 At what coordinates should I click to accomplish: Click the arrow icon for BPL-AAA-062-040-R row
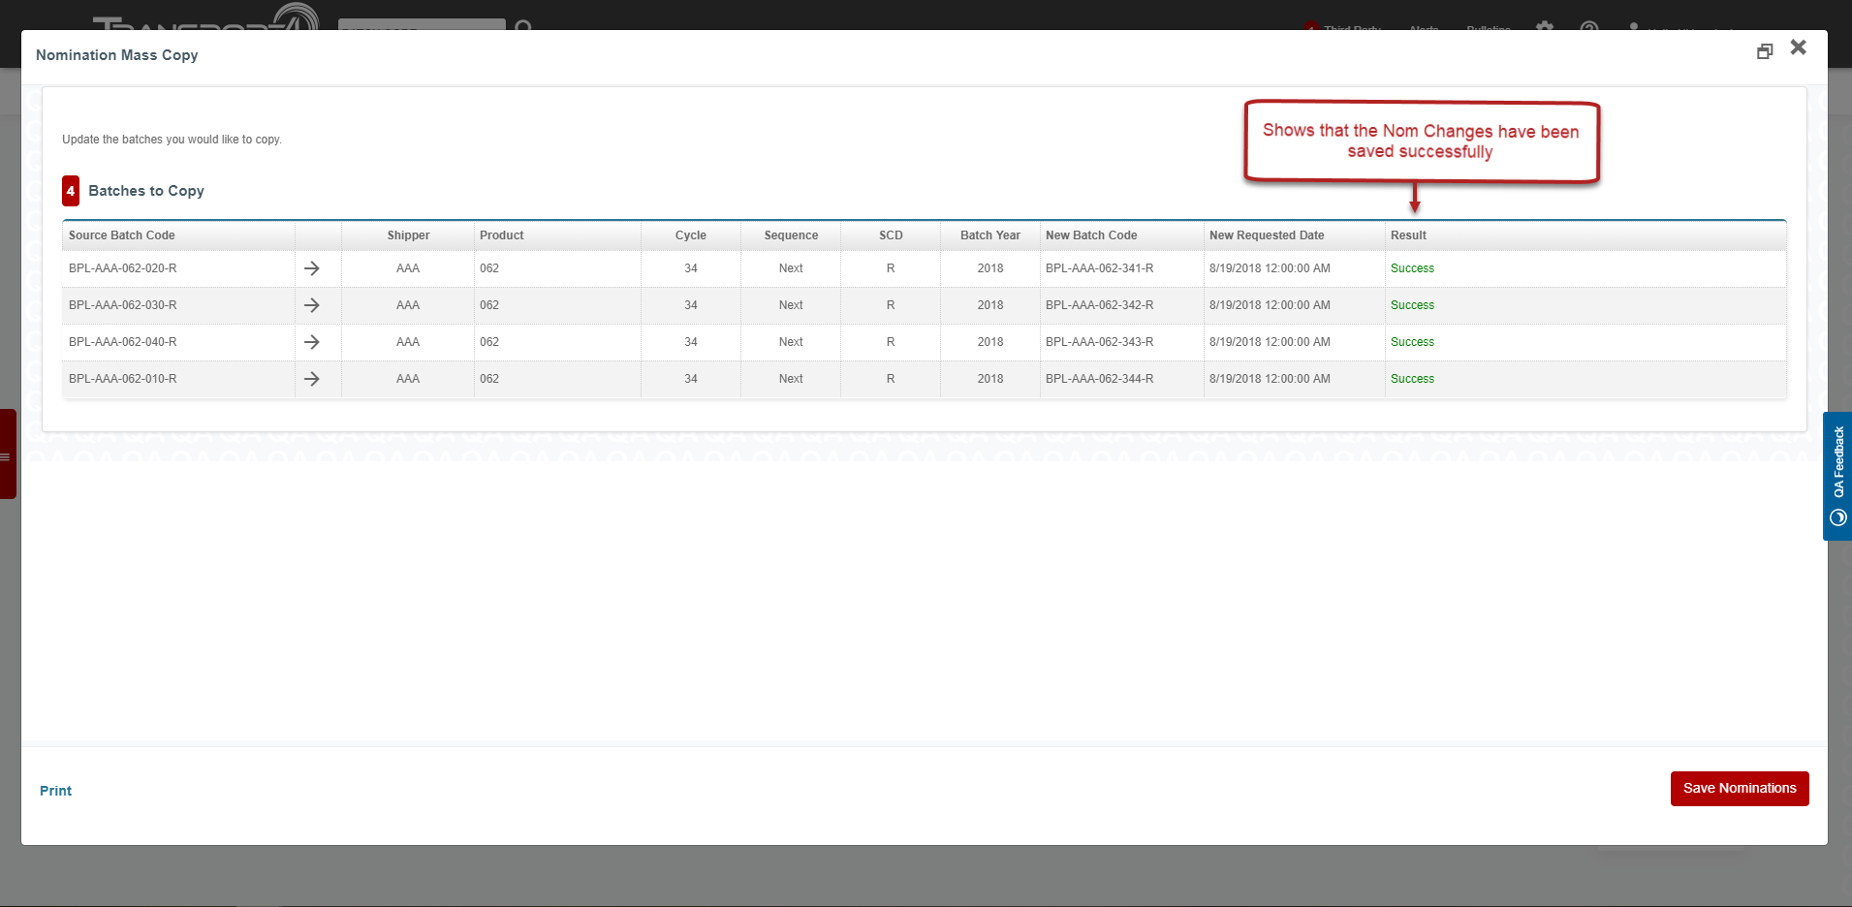point(311,342)
